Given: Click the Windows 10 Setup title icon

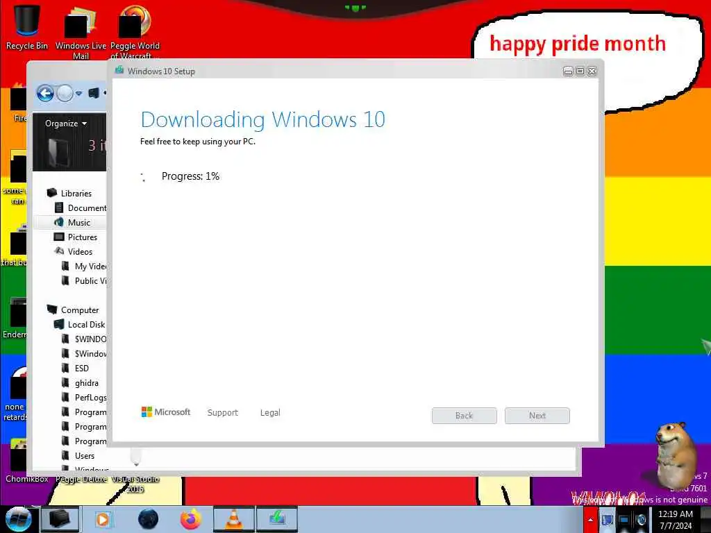Looking at the screenshot, I should pyautogui.click(x=119, y=70).
